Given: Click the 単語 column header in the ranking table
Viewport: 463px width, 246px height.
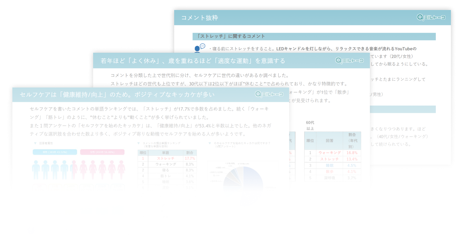Looking at the screenshot, I should tap(165, 153).
